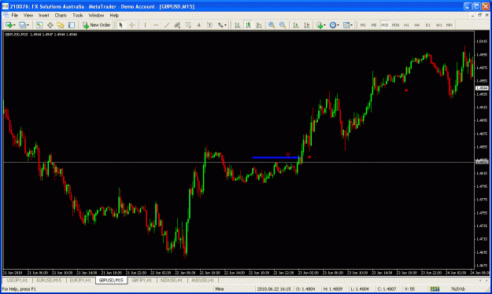Switch to the NZDUSD,H1 chart tab
Image resolution: width=492 pixels, height=294 pixels.
tap(172, 280)
